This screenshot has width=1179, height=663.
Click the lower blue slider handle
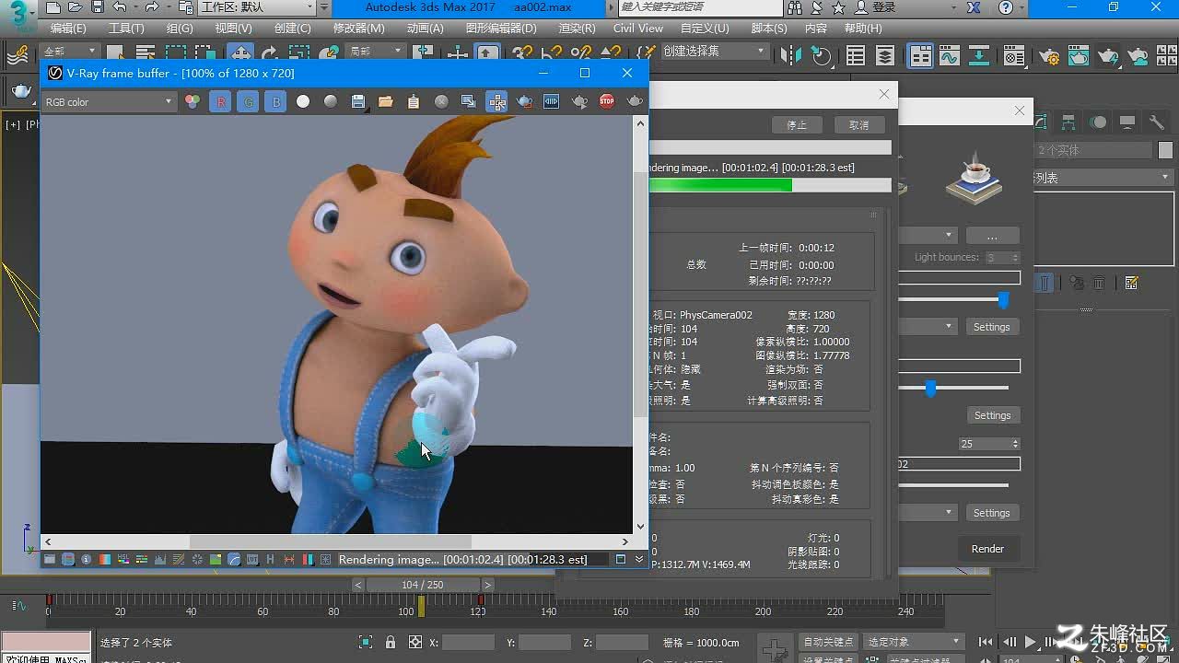pos(930,389)
